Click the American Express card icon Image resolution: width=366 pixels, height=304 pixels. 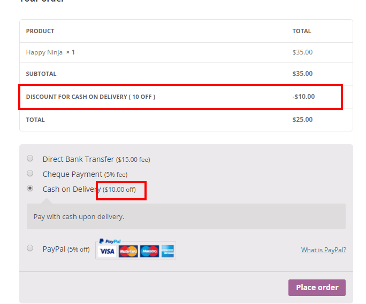coord(168,251)
